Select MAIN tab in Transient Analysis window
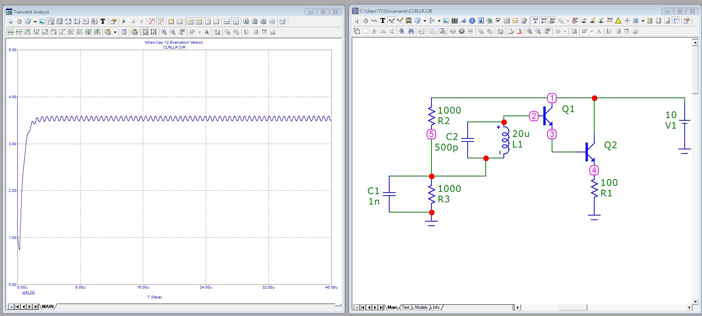This screenshot has width=702, height=316. tap(47, 307)
